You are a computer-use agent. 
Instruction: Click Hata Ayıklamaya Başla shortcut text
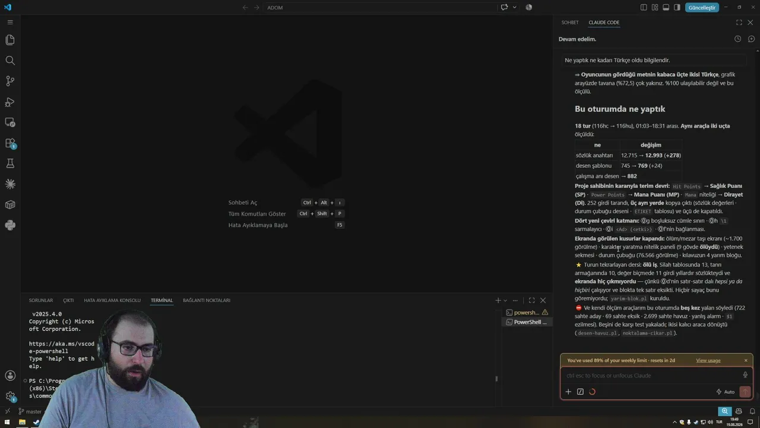point(258,225)
